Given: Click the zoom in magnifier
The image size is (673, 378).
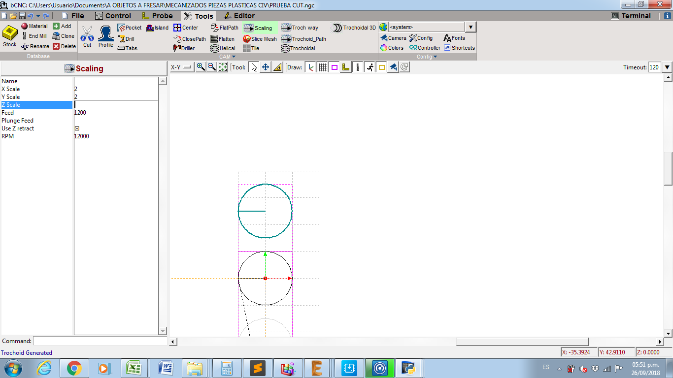Looking at the screenshot, I should click(201, 67).
